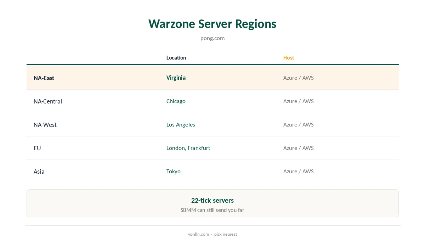Select the NA-East row label
Viewport: 425px width, 241px height.
(44, 78)
